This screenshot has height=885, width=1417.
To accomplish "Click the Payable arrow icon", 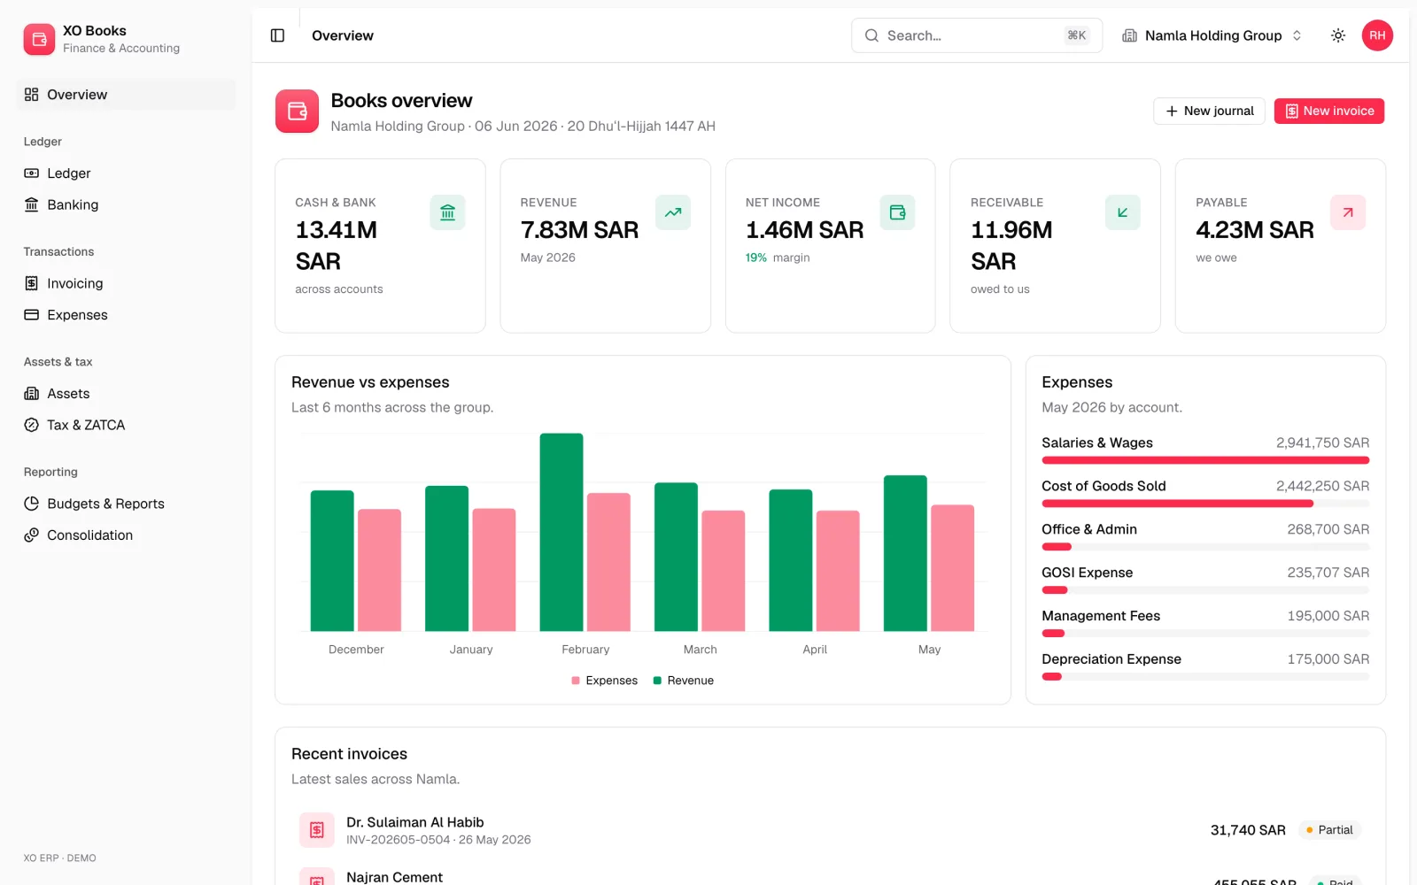I will click(x=1348, y=212).
